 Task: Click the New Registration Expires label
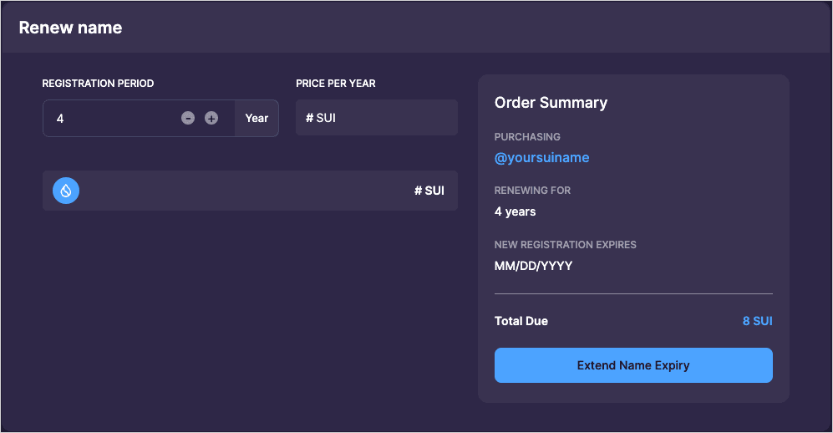click(566, 245)
